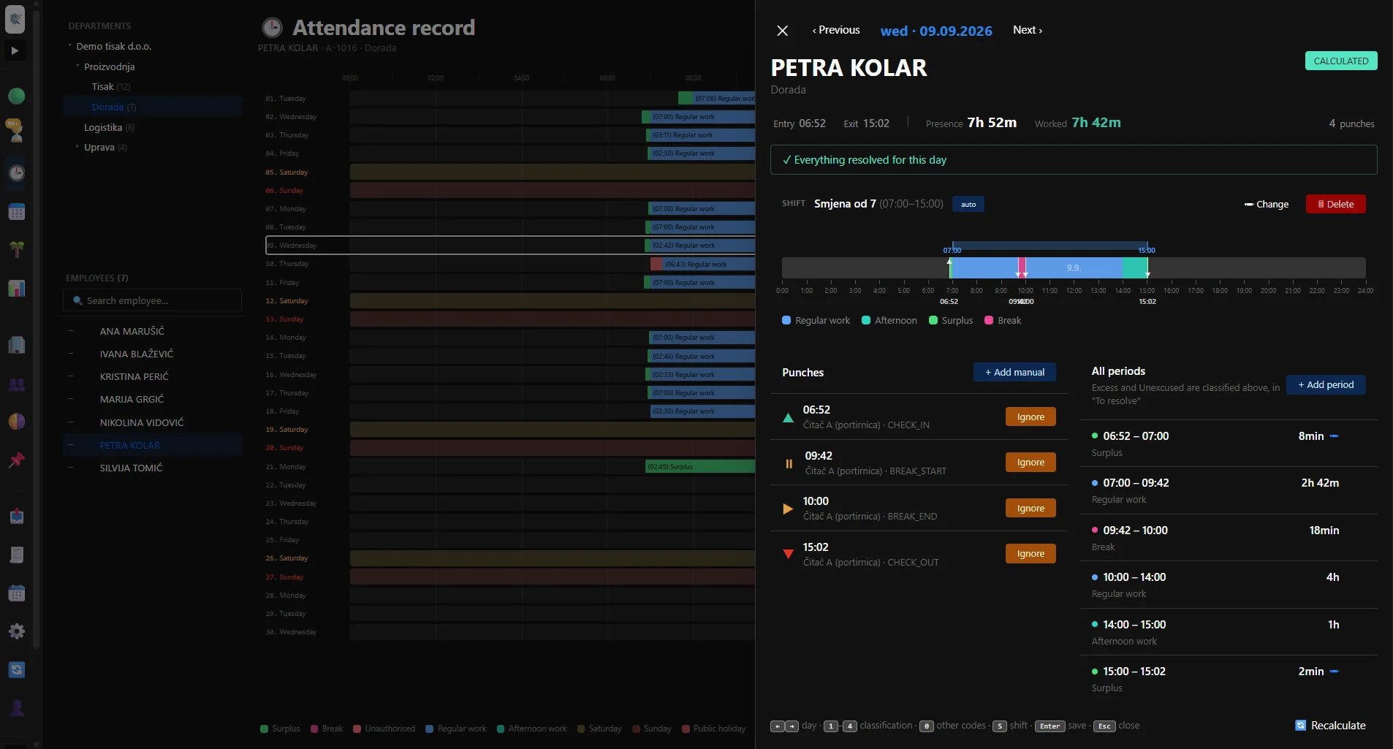Change the shift assignment
Screen dimensions: 1393x749
tap(1267, 204)
